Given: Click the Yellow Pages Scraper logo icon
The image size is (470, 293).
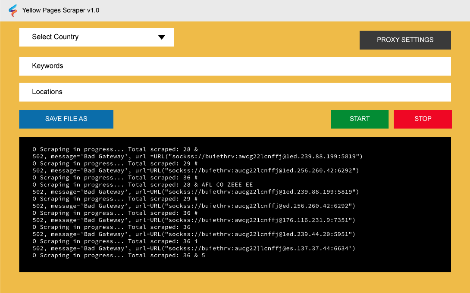Looking at the screenshot, I should 13,10.
